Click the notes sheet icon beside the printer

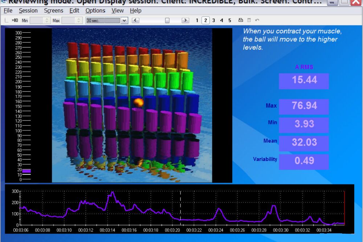point(249,20)
